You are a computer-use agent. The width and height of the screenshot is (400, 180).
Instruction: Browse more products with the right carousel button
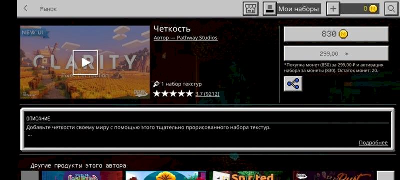[x=385, y=175]
